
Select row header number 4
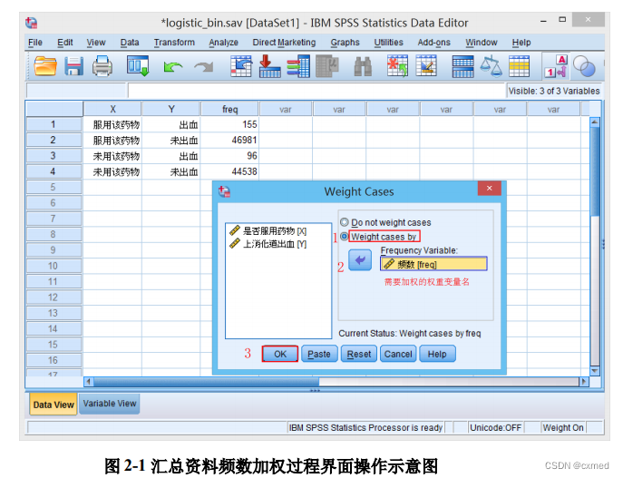[54, 171]
